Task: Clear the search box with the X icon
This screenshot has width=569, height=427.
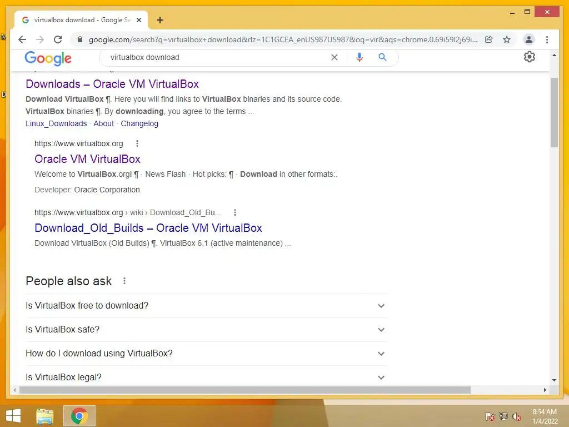Action: 334,57
